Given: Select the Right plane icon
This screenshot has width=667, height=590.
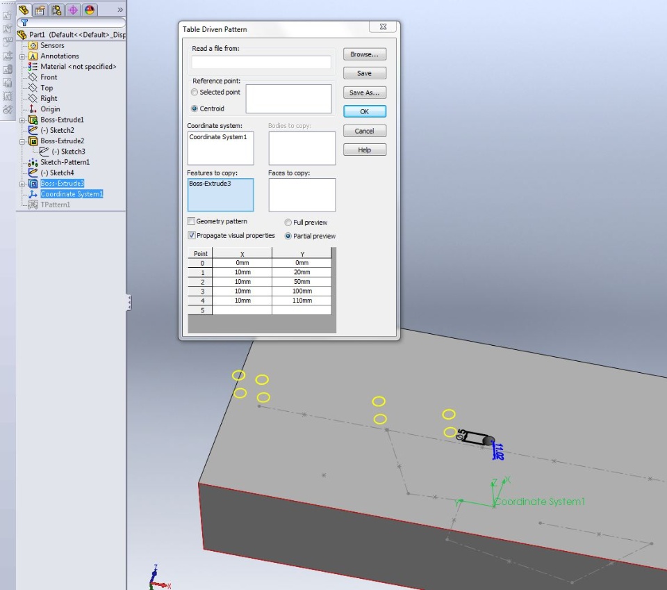Looking at the screenshot, I should point(33,98).
